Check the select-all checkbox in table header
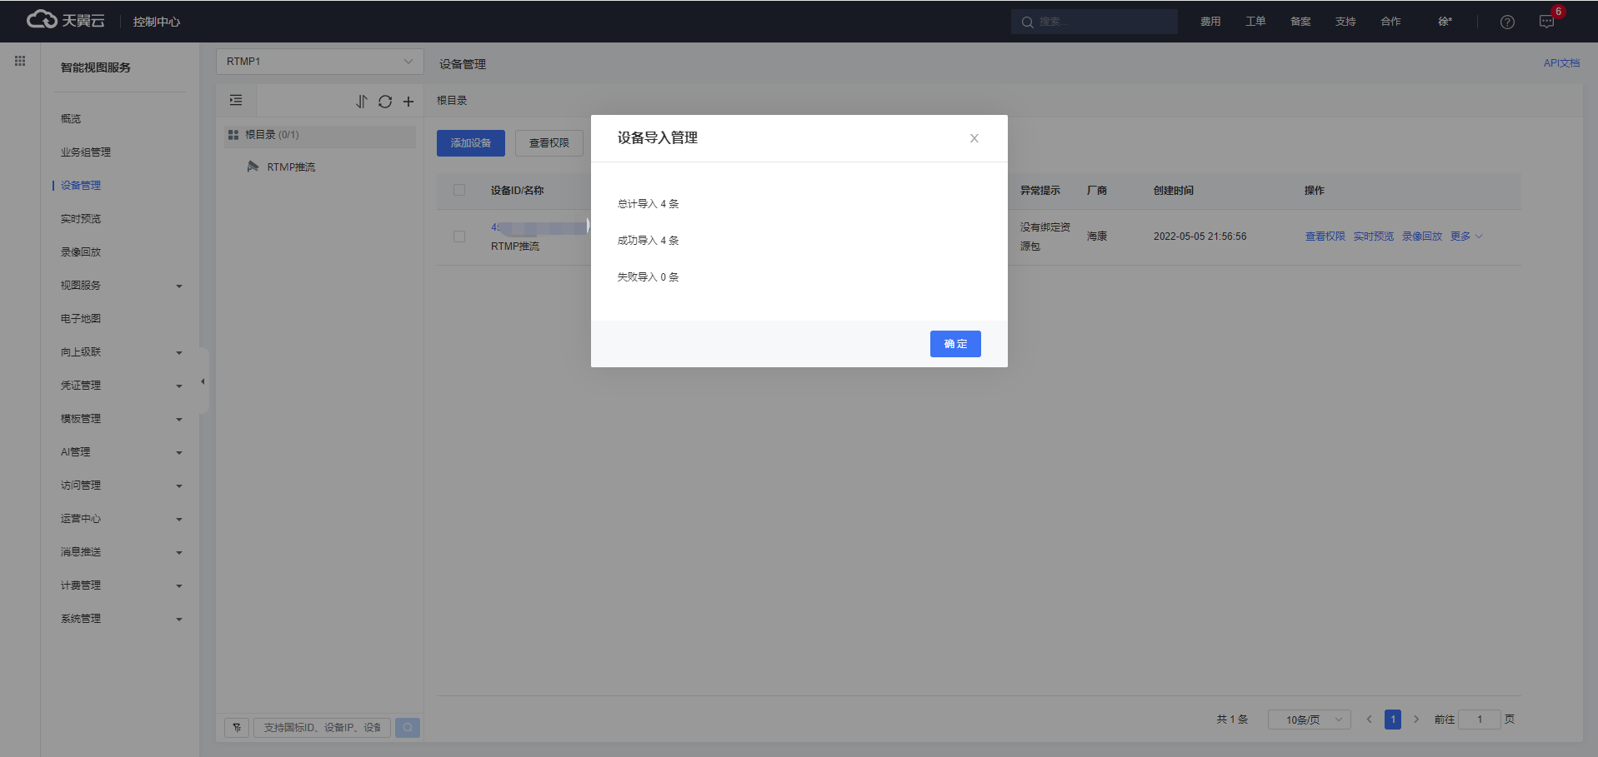Screen dimensions: 1598x757 pyautogui.click(x=459, y=190)
